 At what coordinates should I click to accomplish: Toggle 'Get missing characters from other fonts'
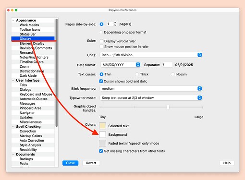[101, 151]
